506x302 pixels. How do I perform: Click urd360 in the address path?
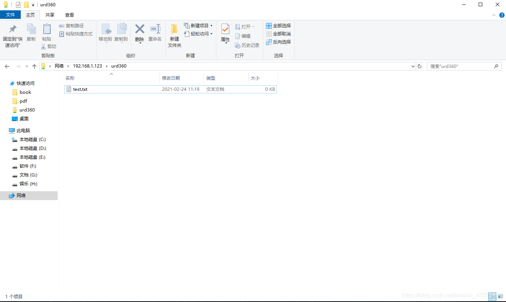click(x=119, y=66)
